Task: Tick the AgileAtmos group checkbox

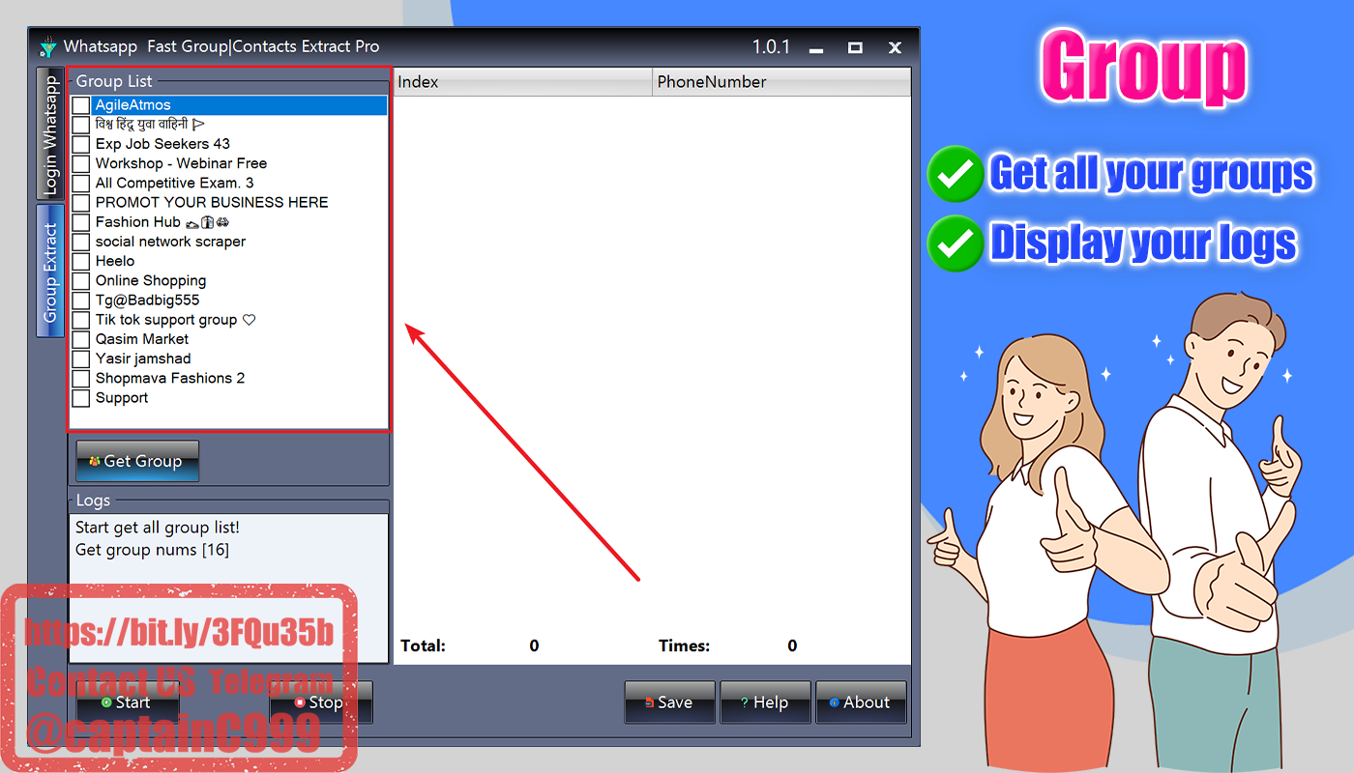Action: [81, 105]
